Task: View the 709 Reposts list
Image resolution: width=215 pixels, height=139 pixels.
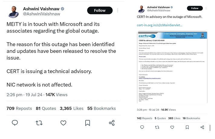Action: pos(19,108)
